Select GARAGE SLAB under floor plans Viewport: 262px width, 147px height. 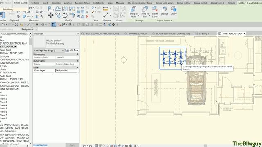coord(5,50)
